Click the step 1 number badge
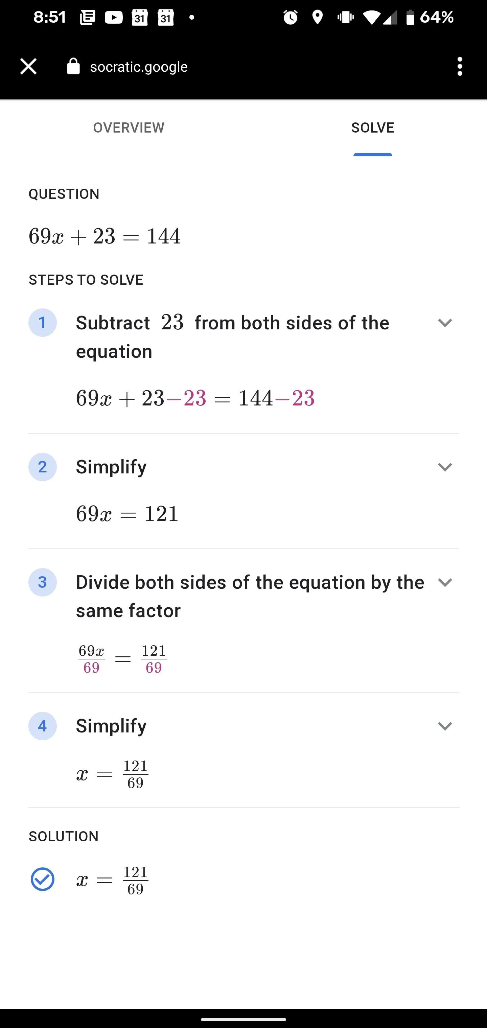 click(x=42, y=323)
